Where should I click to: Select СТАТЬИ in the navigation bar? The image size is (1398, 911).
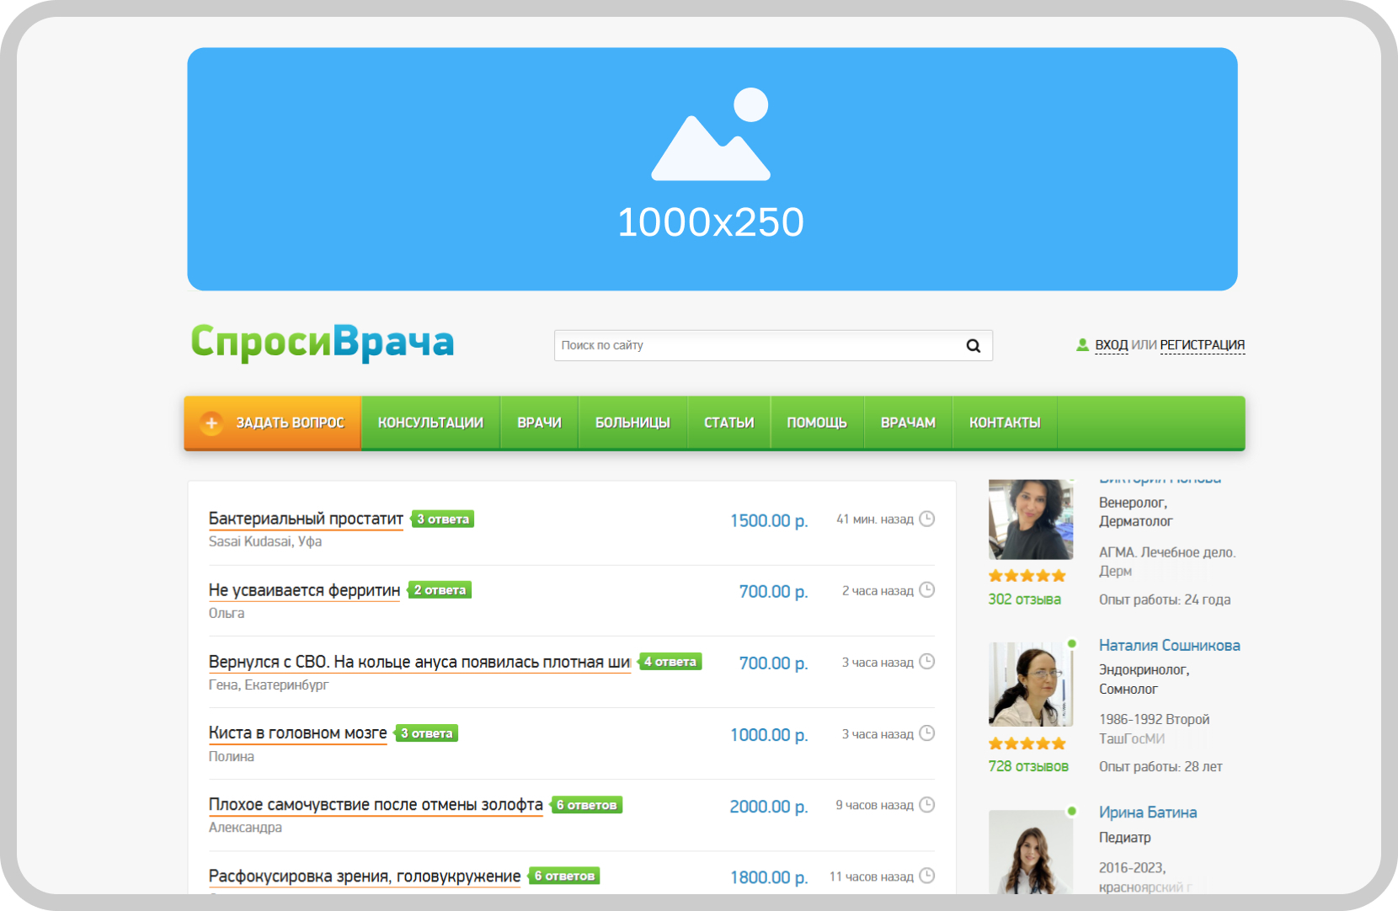point(728,423)
